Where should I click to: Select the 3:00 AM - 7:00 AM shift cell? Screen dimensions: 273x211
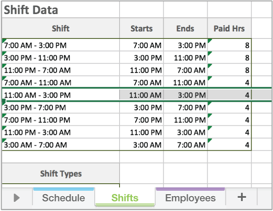[60, 145]
